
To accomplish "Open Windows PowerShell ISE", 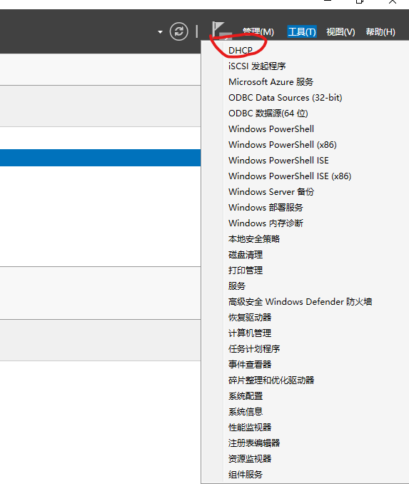I will pos(278,160).
